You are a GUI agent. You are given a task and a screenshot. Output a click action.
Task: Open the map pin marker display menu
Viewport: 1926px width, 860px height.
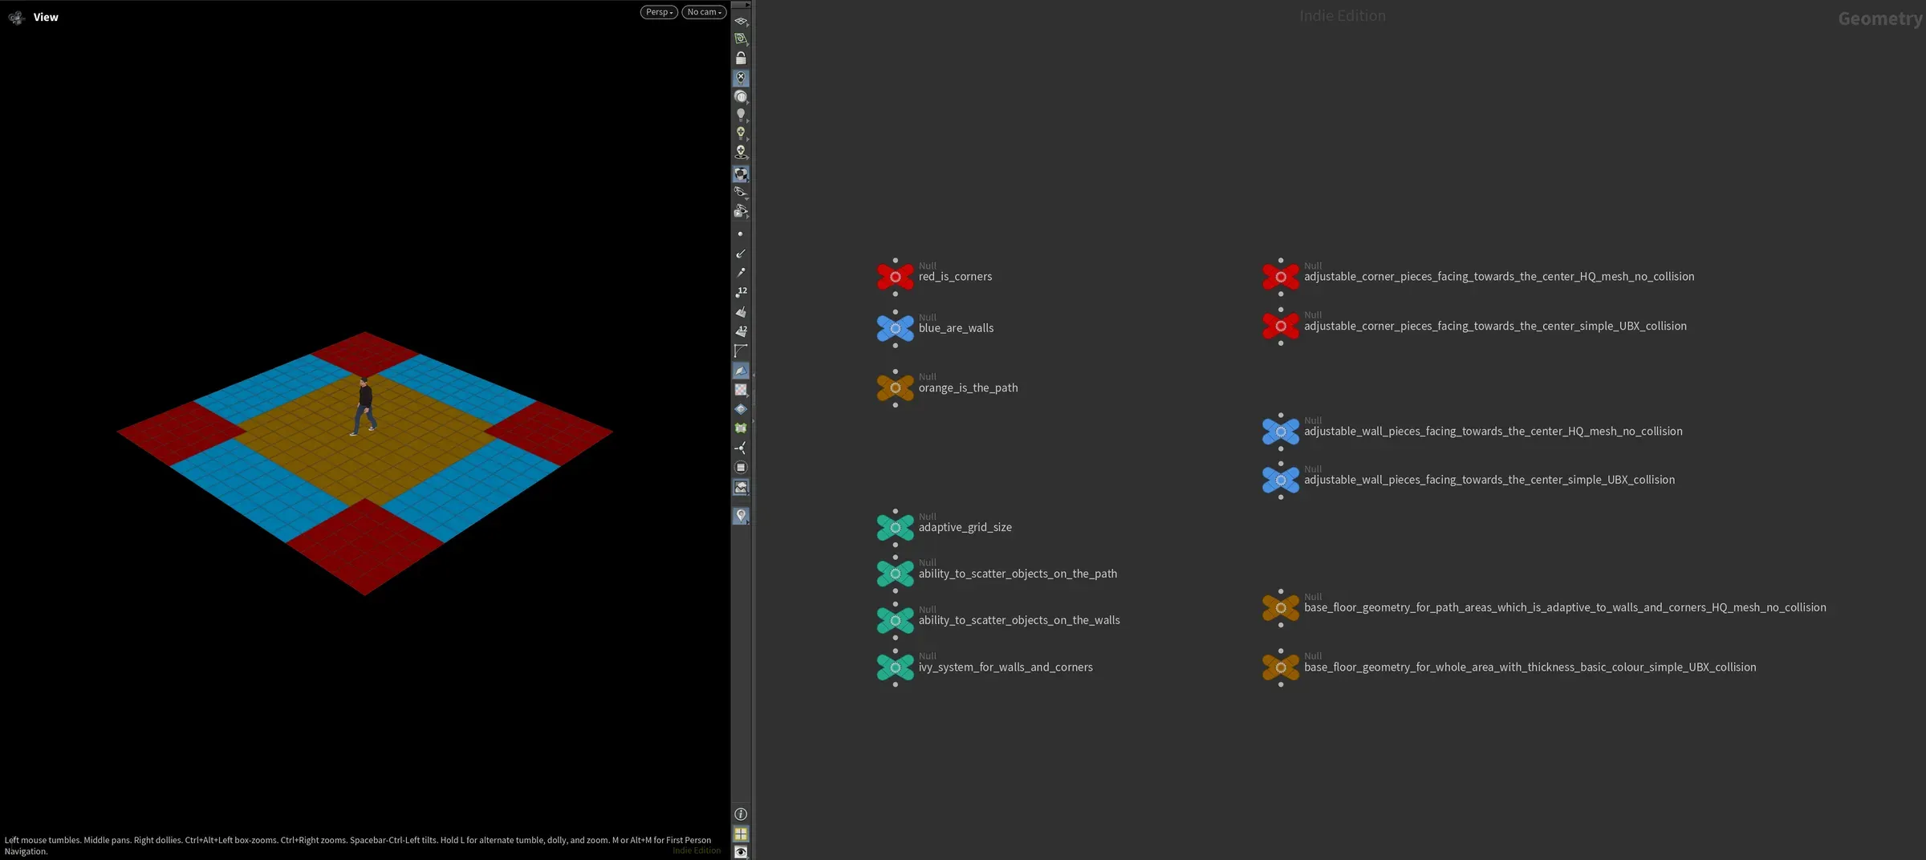click(x=741, y=515)
